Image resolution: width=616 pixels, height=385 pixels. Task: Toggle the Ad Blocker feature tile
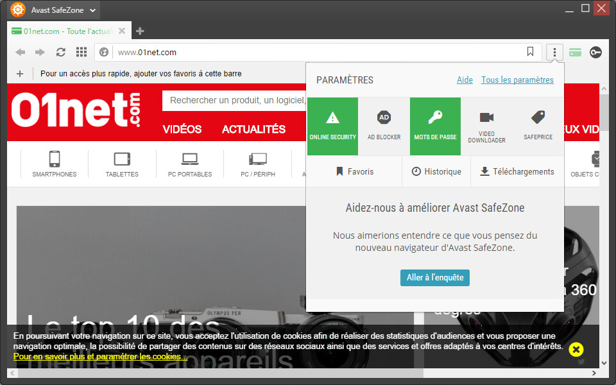tap(384, 126)
